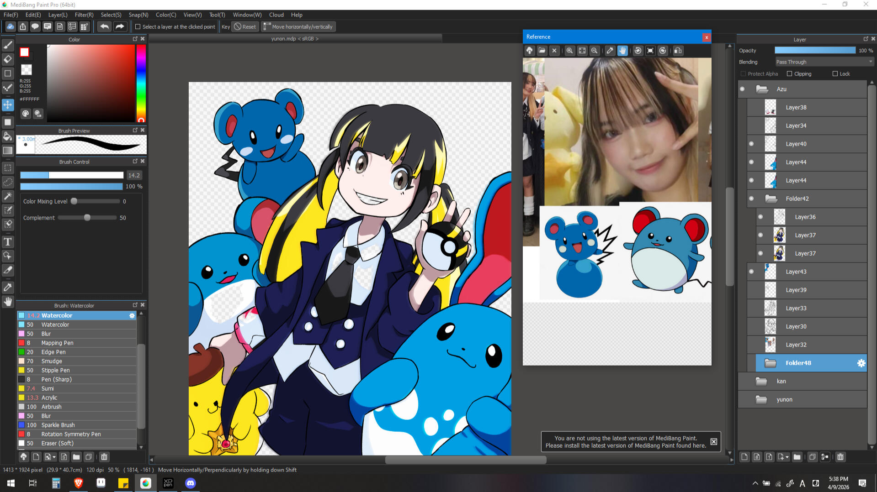Image resolution: width=877 pixels, height=492 pixels.
Task: Hide Layer36
Action: [760, 217]
